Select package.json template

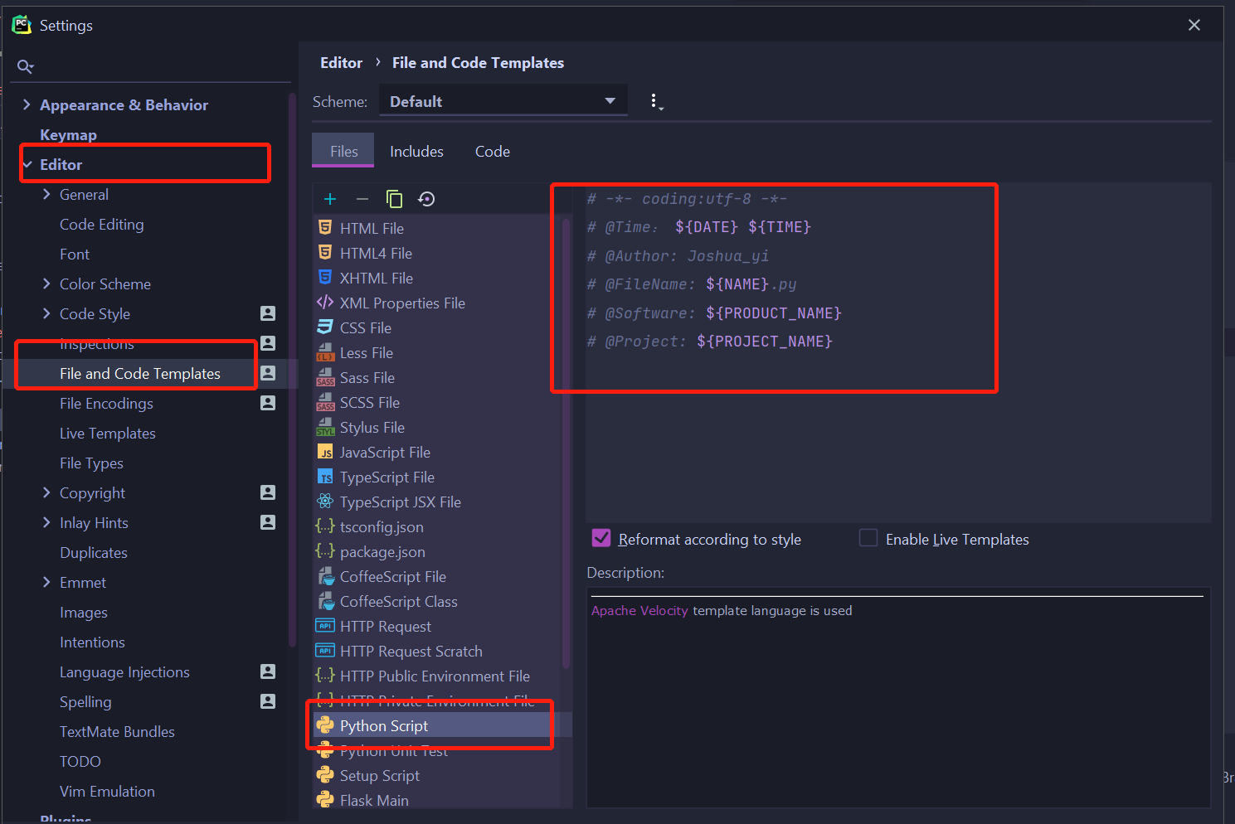[382, 551]
